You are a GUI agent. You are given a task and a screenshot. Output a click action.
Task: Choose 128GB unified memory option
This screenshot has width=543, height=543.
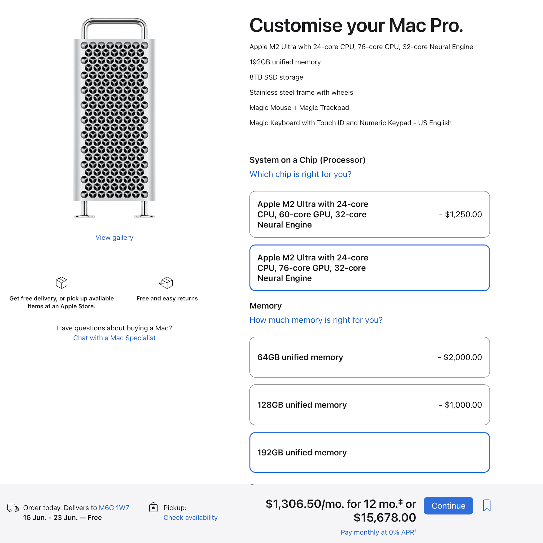(369, 404)
